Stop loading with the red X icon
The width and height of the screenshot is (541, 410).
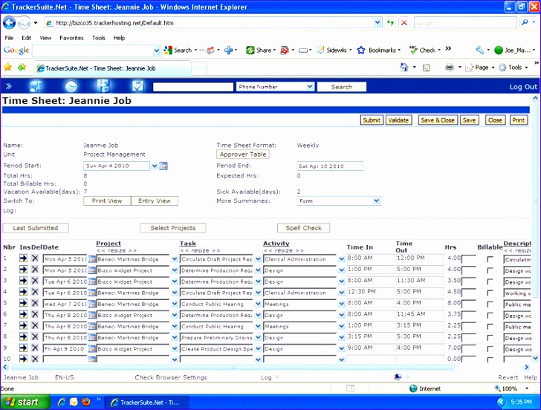pyautogui.click(x=404, y=23)
